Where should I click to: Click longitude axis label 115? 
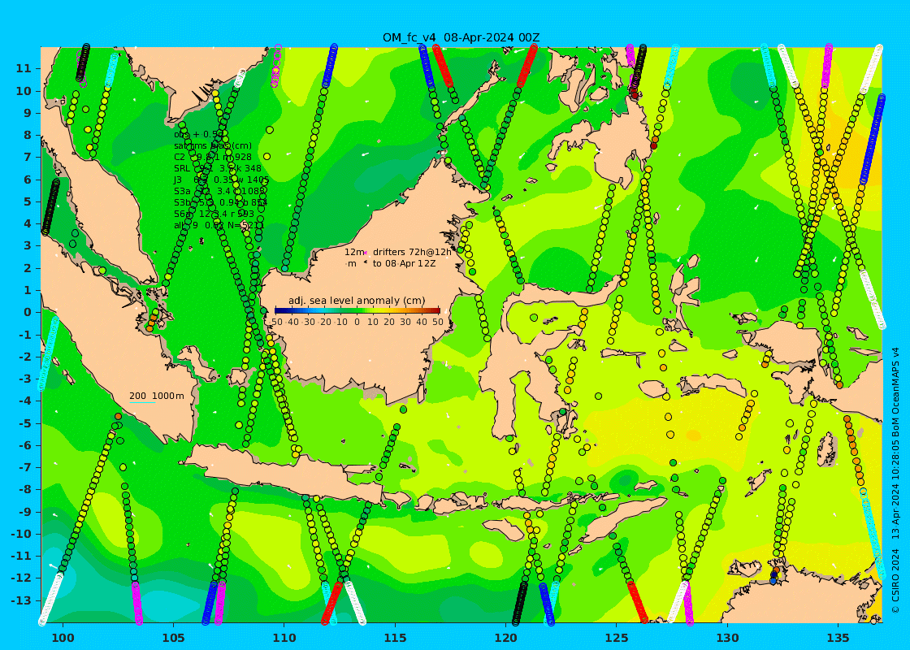point(395,638)
